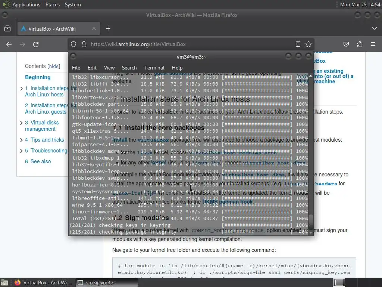Expand section 4 Tips and tricks

click(21, 140)
